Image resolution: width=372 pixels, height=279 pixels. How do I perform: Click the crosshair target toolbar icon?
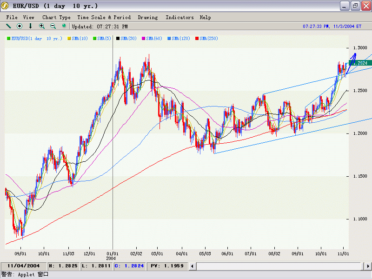point(20,26)
